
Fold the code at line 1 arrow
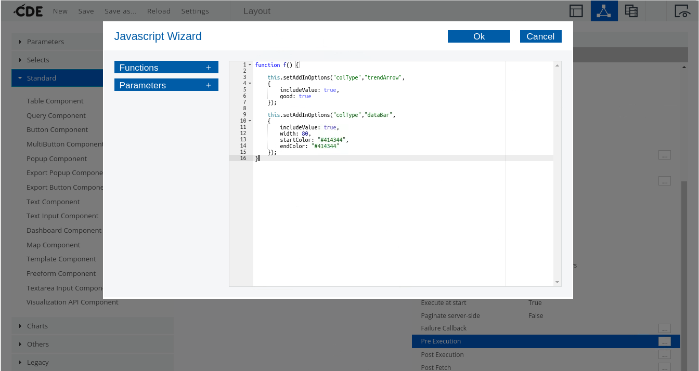[250, 65]
